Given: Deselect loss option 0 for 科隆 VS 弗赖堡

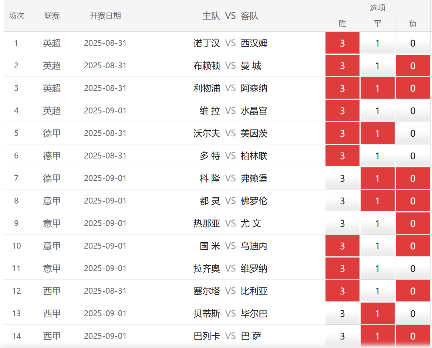Looking at the screenshot, I should pos(413,178).
